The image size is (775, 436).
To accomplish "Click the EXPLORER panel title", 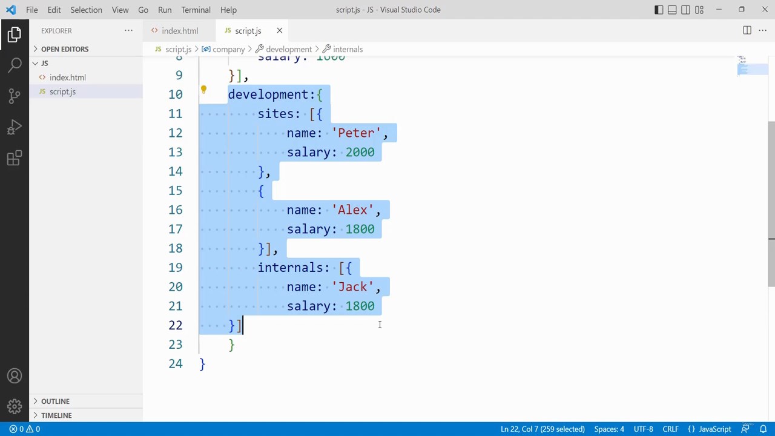I will [x=56, y=30].
